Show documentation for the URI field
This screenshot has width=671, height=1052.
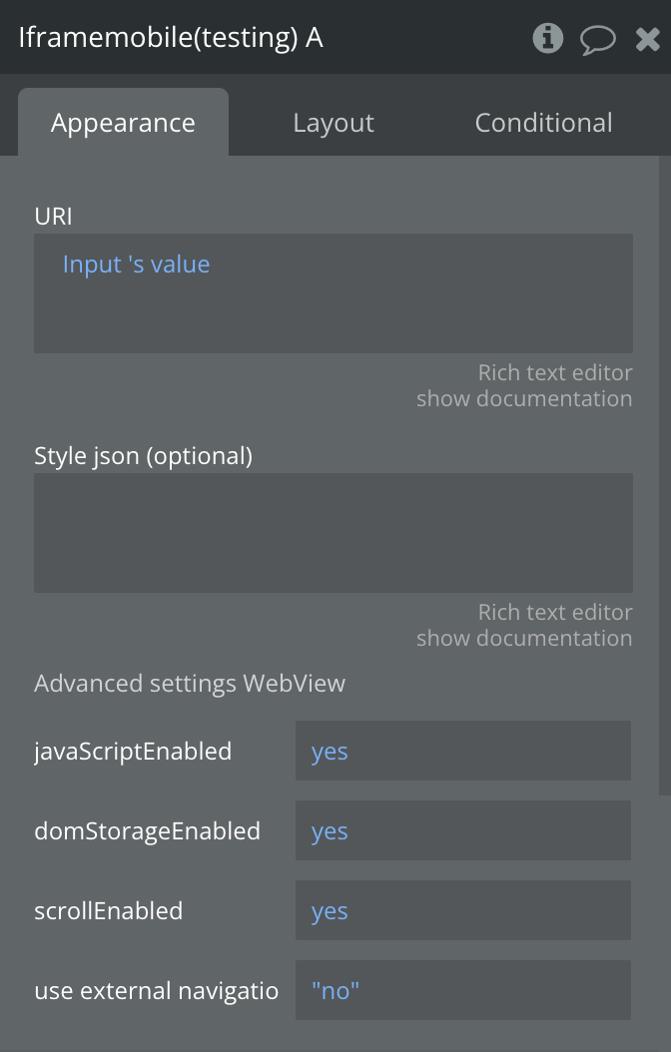524,398
